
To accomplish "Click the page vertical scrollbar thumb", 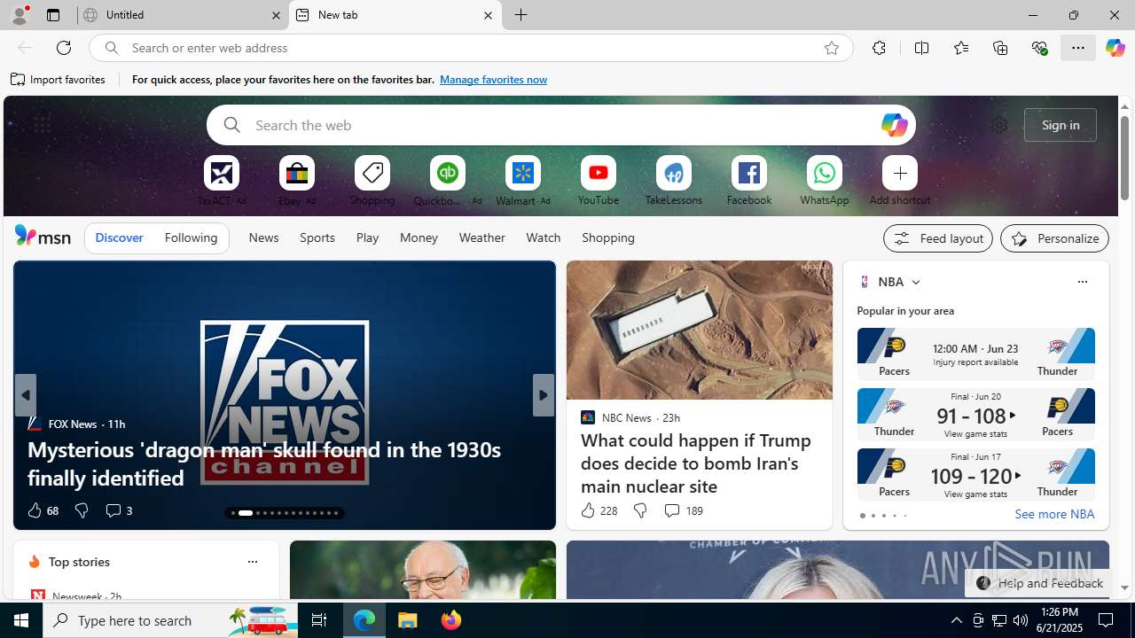I will [x=1124, y=158].
